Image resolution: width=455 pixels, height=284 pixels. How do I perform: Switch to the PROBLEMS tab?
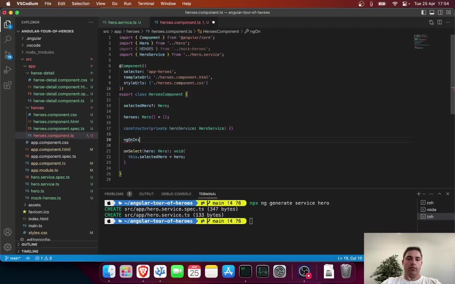(x=114, y=194)
